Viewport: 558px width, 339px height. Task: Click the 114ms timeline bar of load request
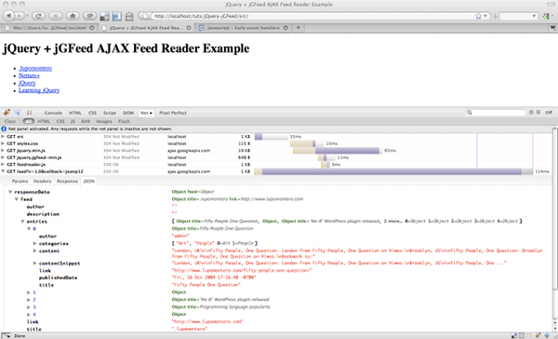coord(393,171)
